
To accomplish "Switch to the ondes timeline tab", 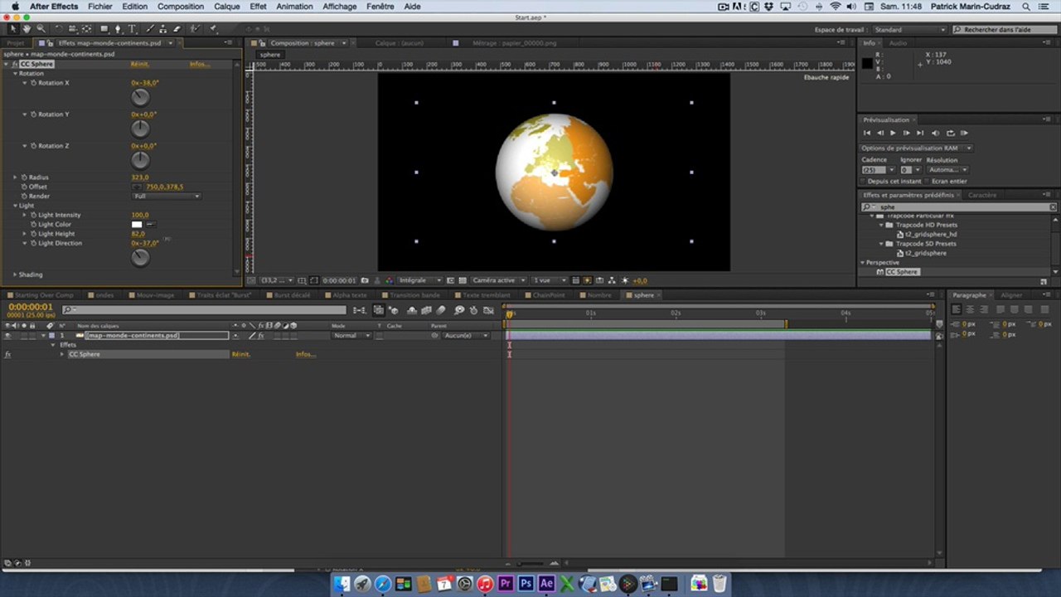I will point(104,295).
